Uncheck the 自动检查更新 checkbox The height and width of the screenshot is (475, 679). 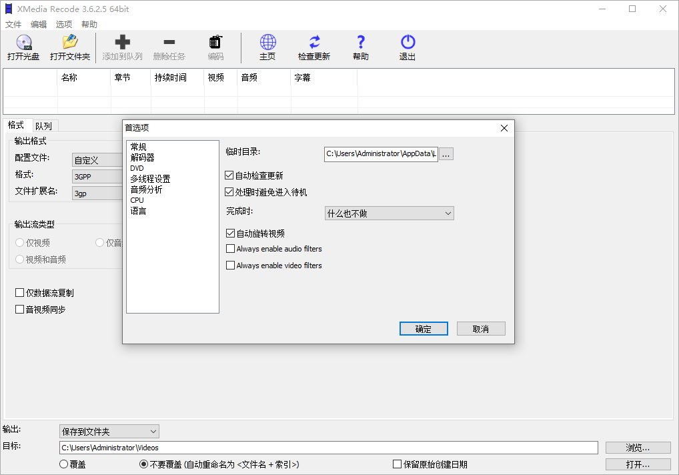coord(230,175)
